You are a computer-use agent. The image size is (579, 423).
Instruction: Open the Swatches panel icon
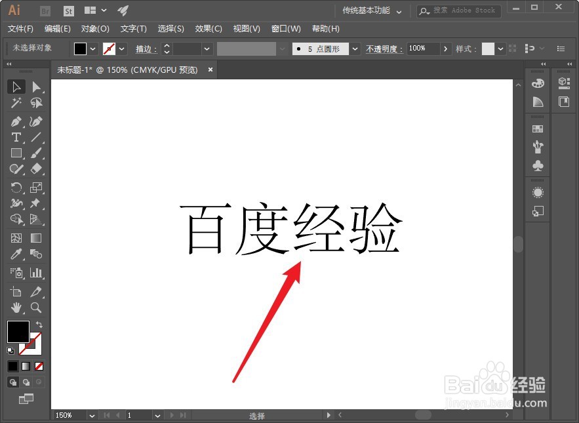coord(538,129)
